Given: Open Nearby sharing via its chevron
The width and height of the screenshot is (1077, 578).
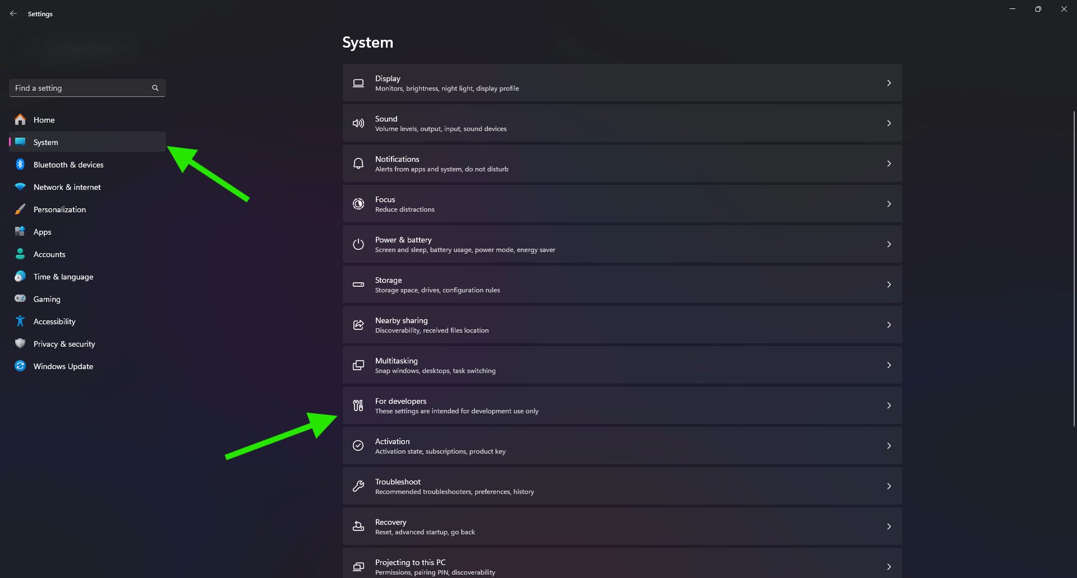Looking at the screenshot, I should 889,325.
